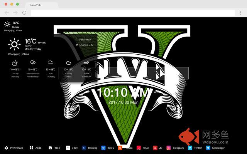247x154 pixels.
Task: Launch the Booking shortcut icon
Action: click(84, 148)
